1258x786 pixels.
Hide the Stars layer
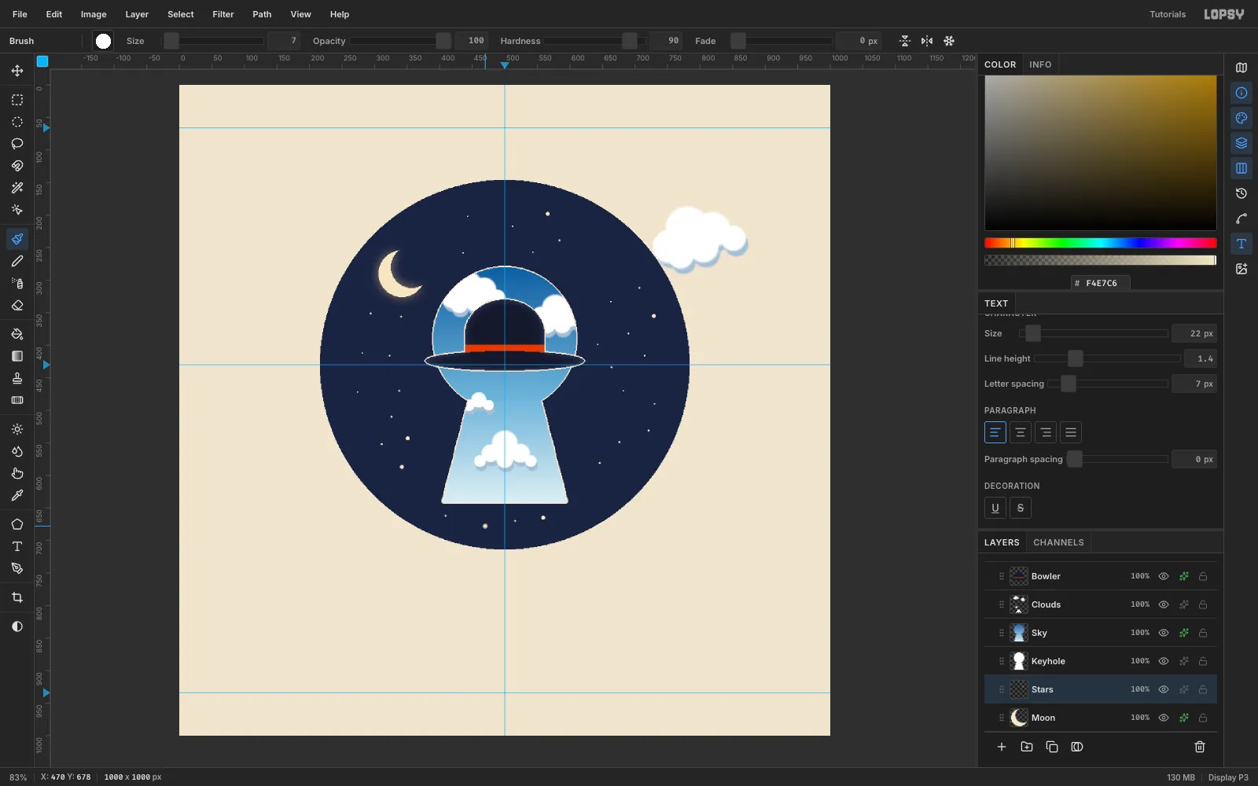click(x=1164, y=689)
